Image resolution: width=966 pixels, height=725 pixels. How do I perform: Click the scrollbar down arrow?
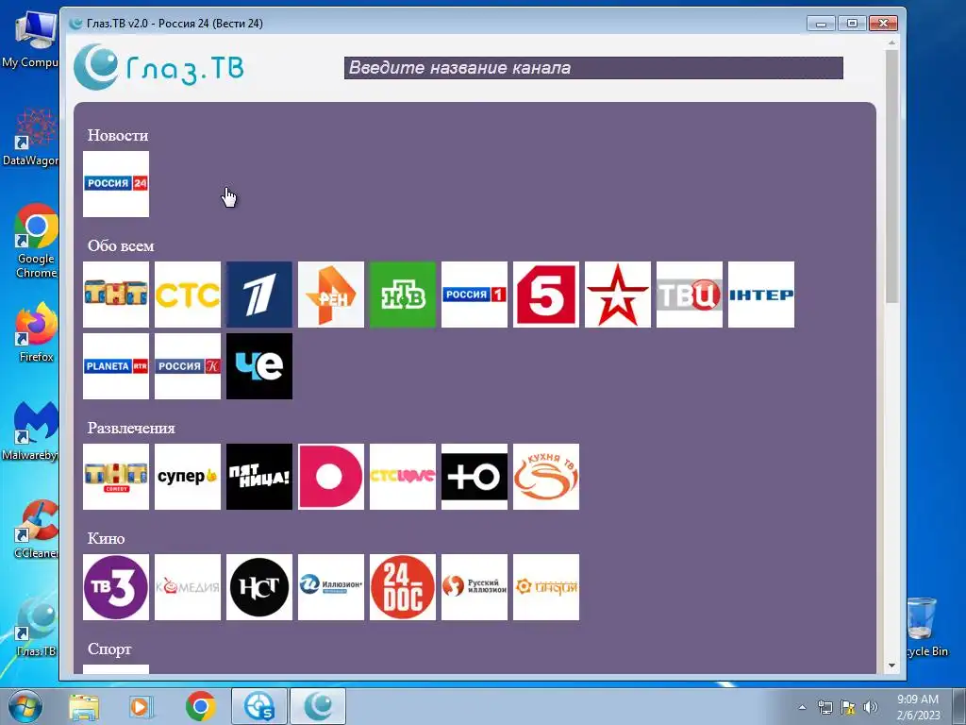click(x=891, y=666)
